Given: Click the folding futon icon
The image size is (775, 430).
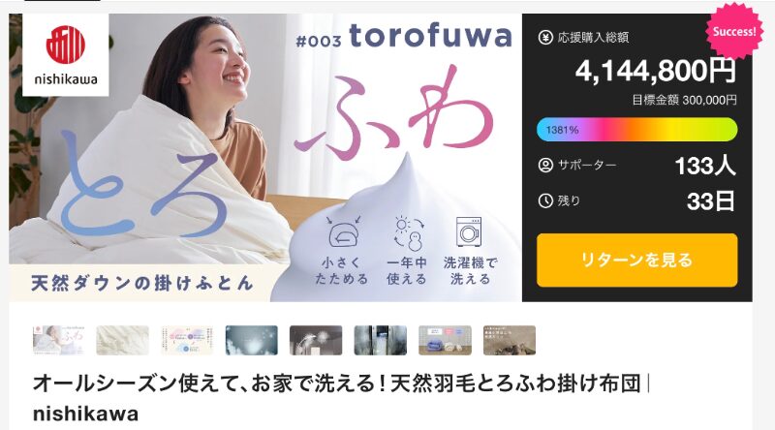Looking at the screenshot, I should tap(344, 231).
